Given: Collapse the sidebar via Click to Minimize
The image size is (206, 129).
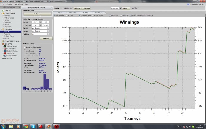Looking at the screenshot, I should (11, 7).
